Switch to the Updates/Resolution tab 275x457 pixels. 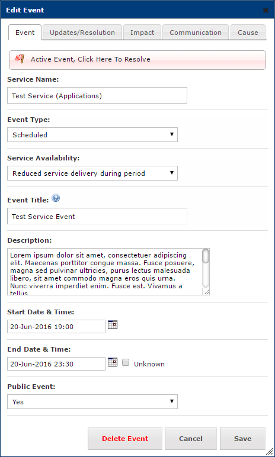[x=82, y=33]
